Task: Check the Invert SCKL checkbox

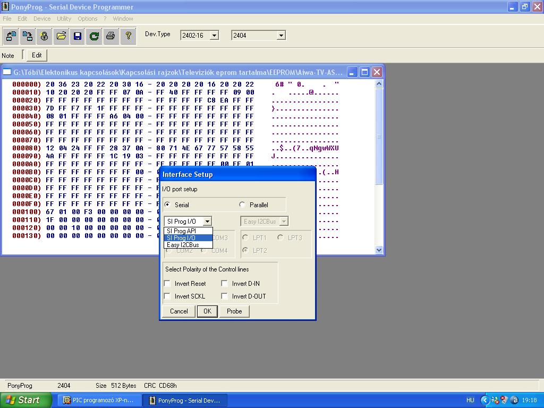Action: [167, 296]
